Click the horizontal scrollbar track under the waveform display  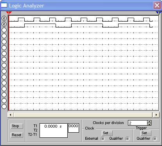[x=83, y=115]
